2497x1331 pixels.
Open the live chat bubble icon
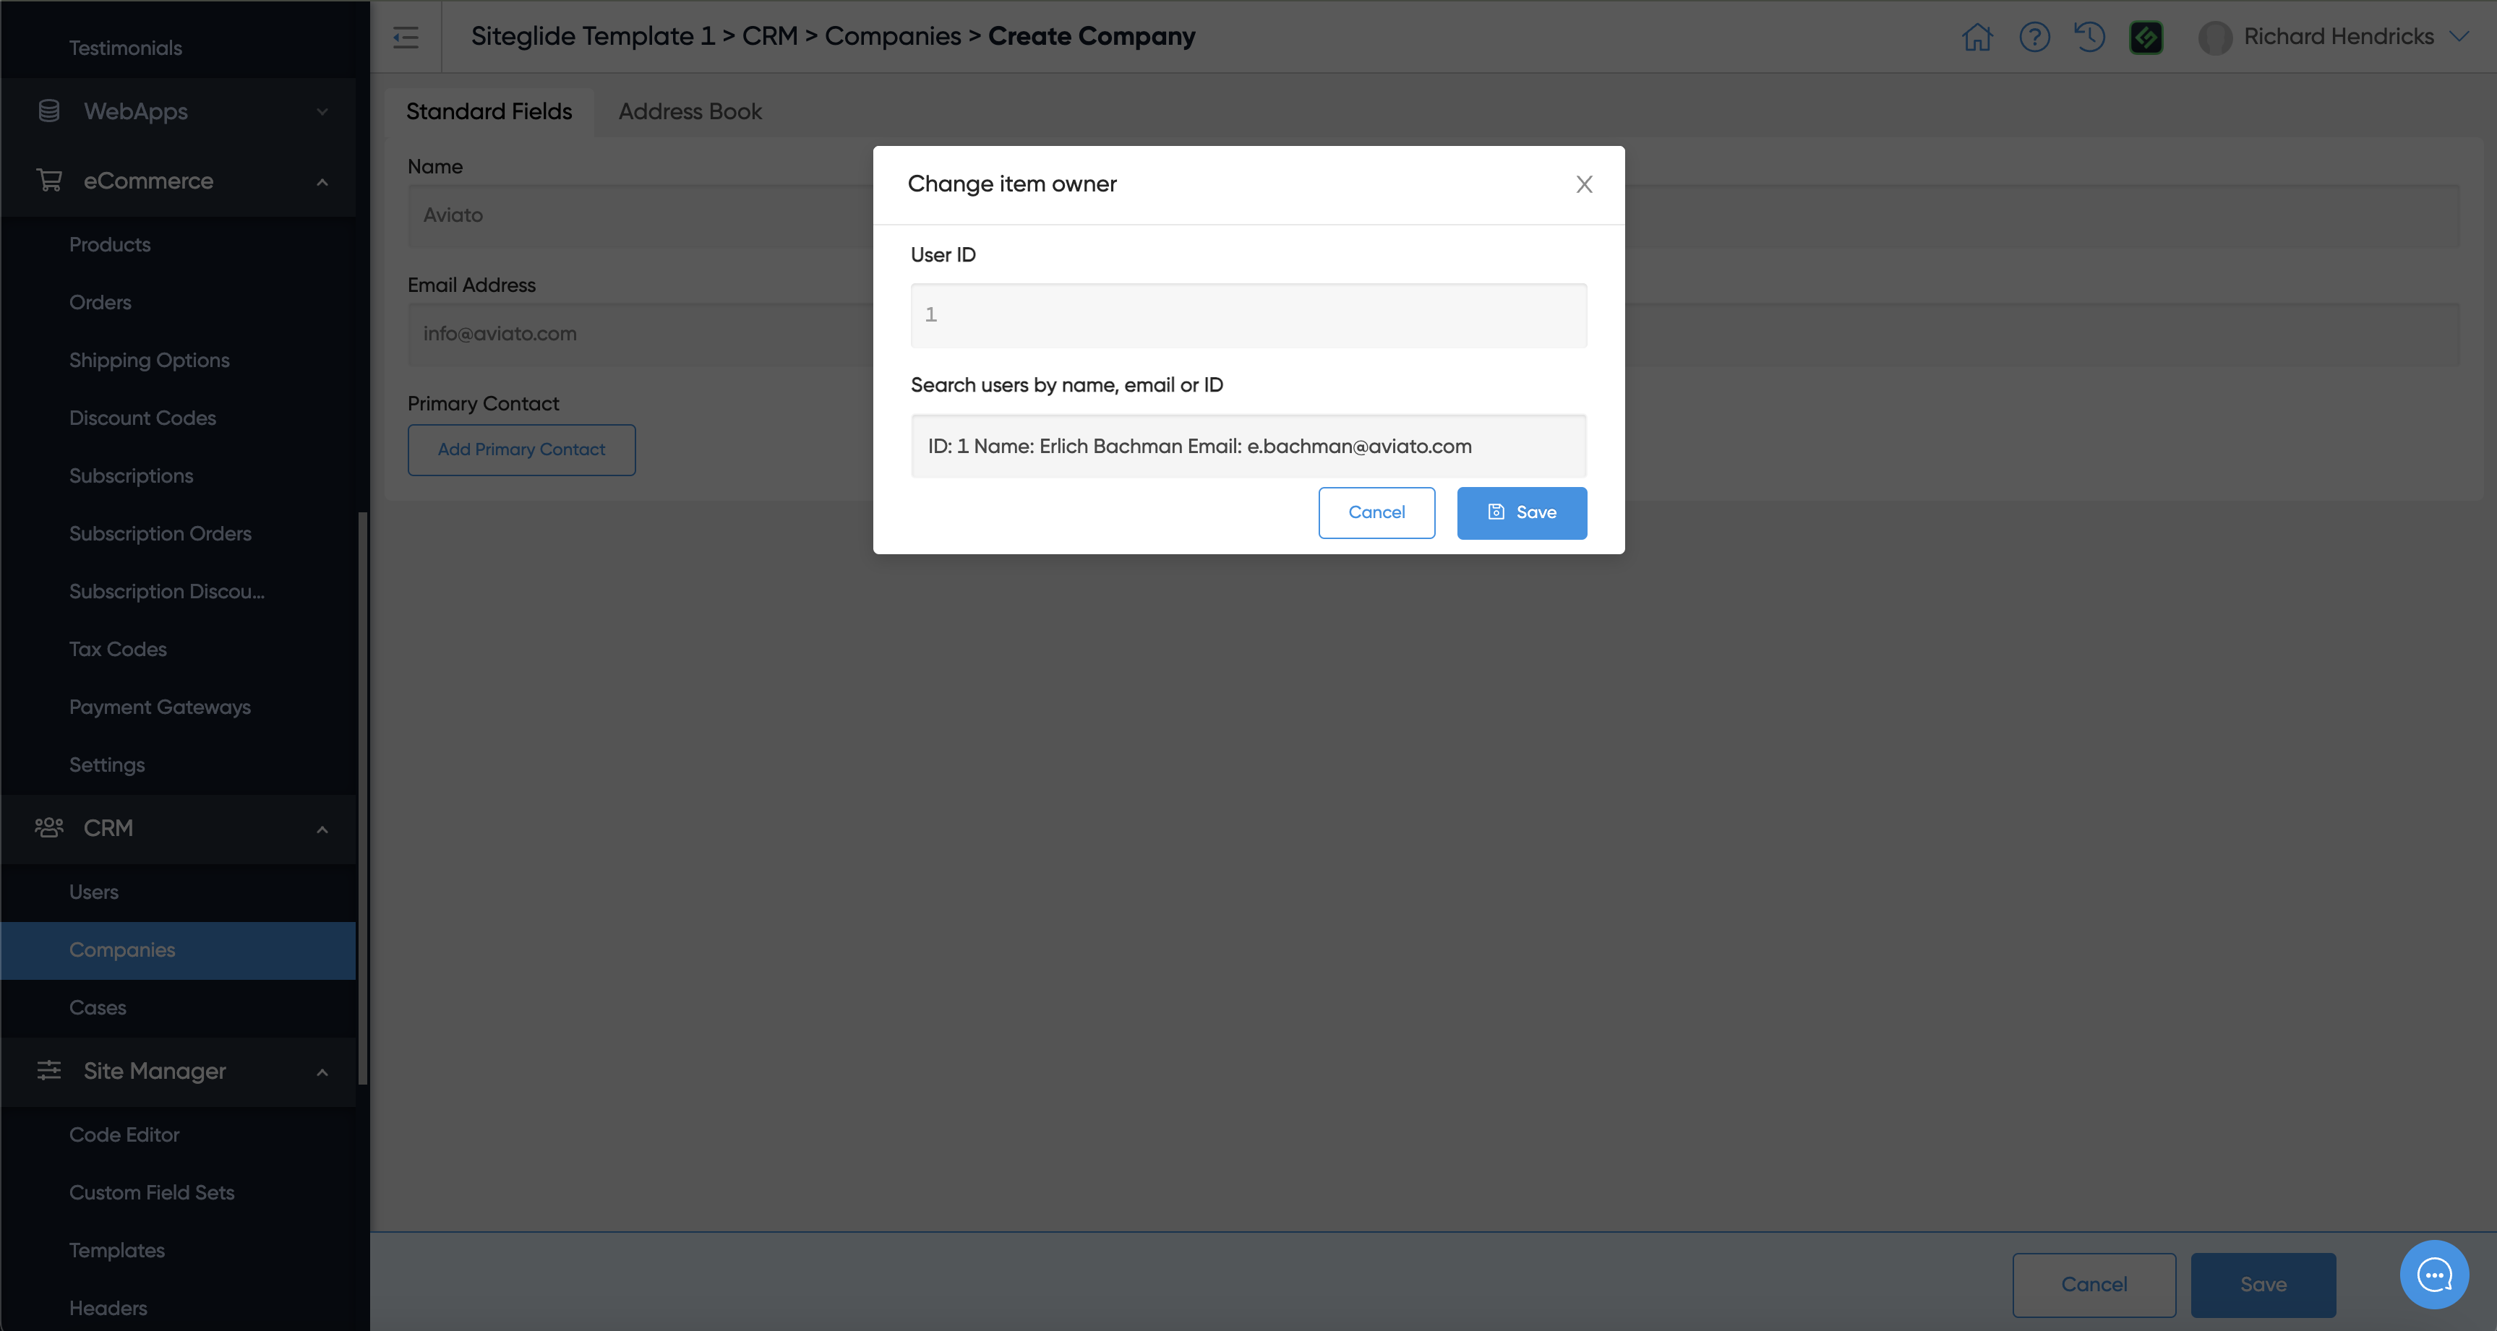(x=2434, y=1274)
